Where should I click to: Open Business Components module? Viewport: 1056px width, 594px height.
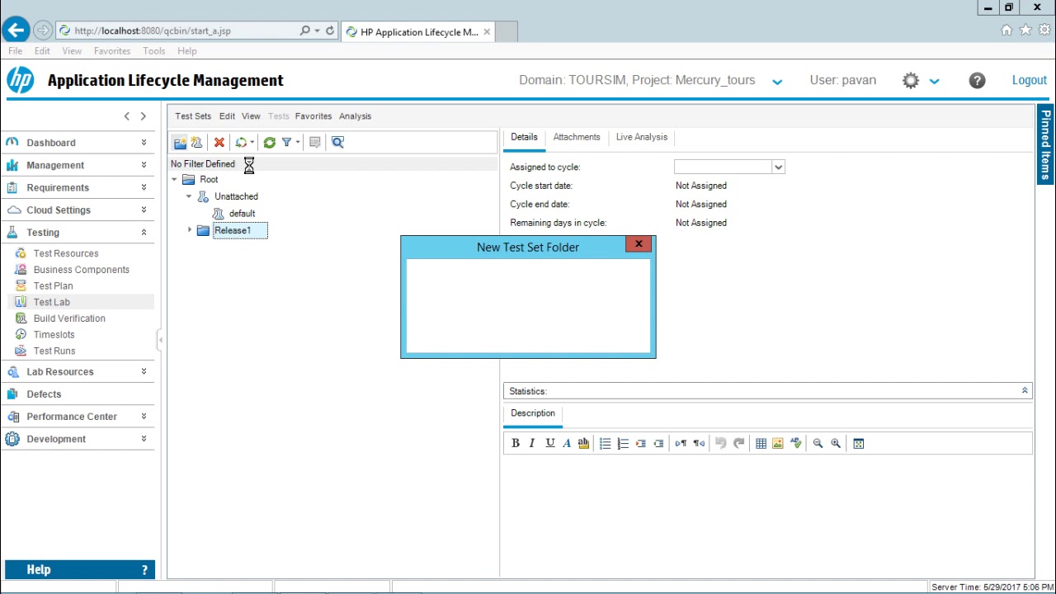pos(82,270)
